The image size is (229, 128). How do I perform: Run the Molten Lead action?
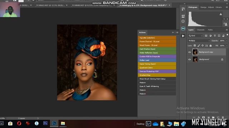point(157,60)
